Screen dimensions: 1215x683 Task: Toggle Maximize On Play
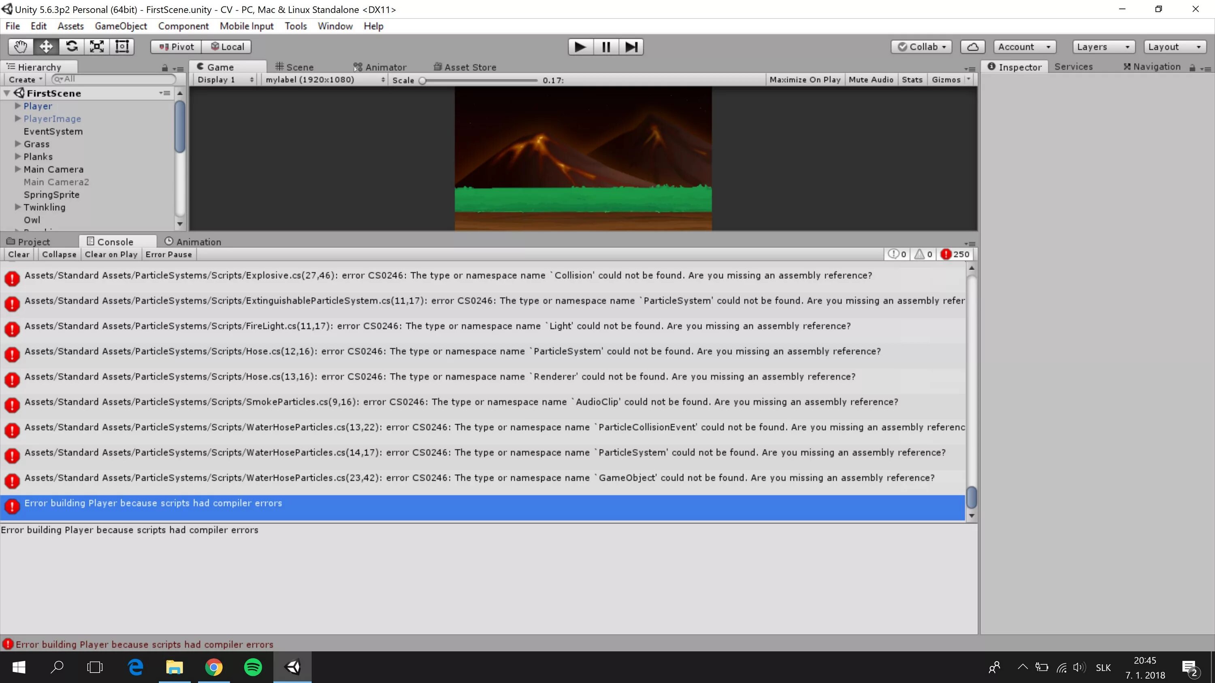click(x=805, y=80)
